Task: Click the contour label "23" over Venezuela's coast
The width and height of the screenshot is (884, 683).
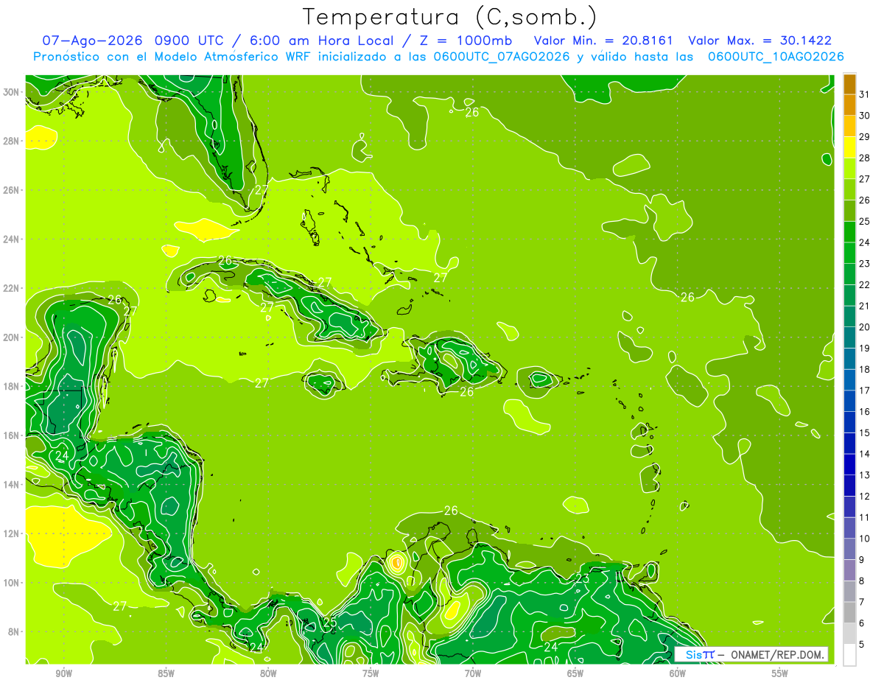Action: 582,578
